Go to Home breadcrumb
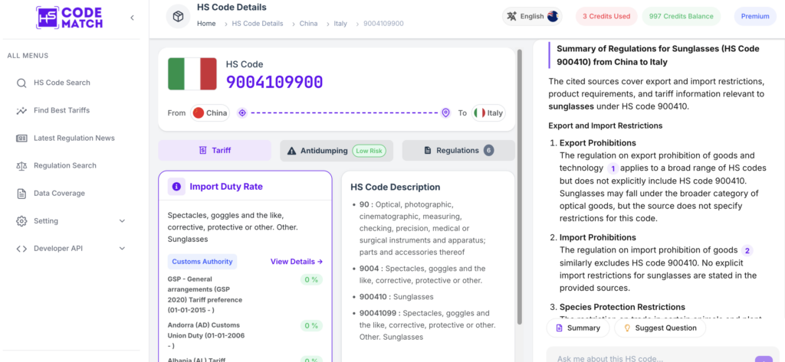The width and height of the screenshot is (785, 362). pos(206,24)
